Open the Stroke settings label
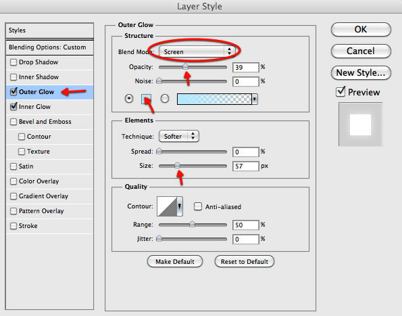This screenshot has height=316, width=402. point(28,226)
